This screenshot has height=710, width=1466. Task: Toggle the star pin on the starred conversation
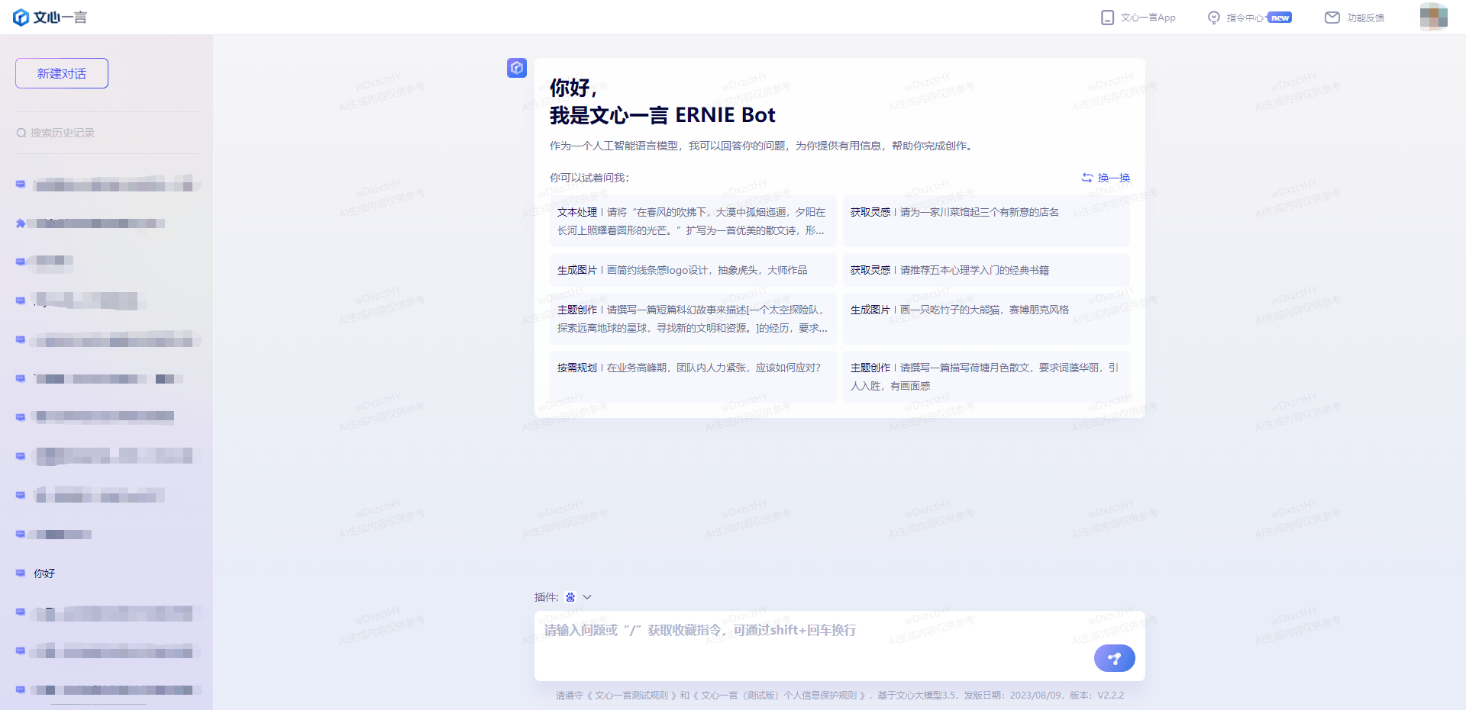21,223
